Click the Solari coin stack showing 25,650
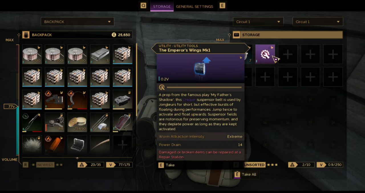This screenshot has width=365, height=193. click(77, 122)
